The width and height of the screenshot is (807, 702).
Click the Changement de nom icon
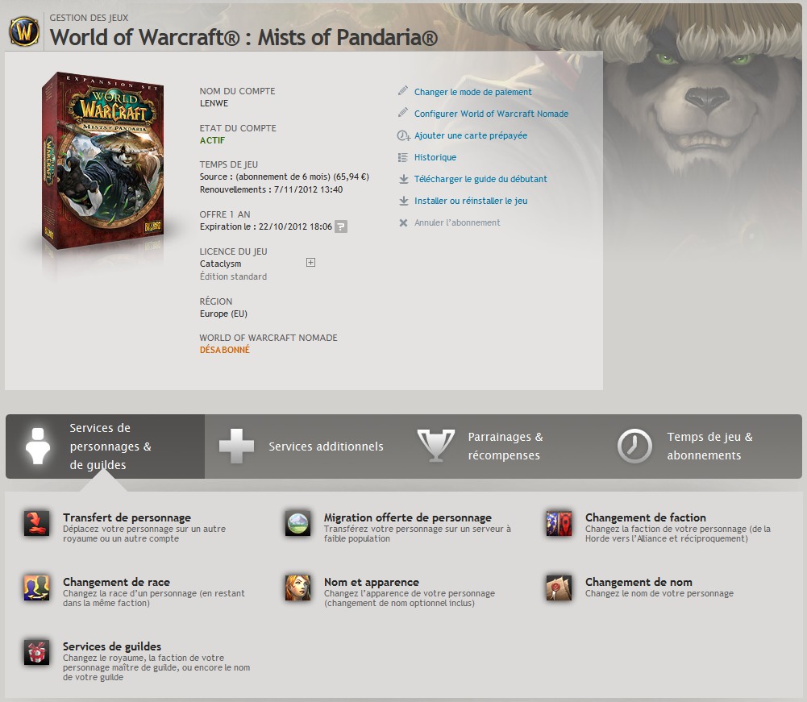click(x=559, y=588)
